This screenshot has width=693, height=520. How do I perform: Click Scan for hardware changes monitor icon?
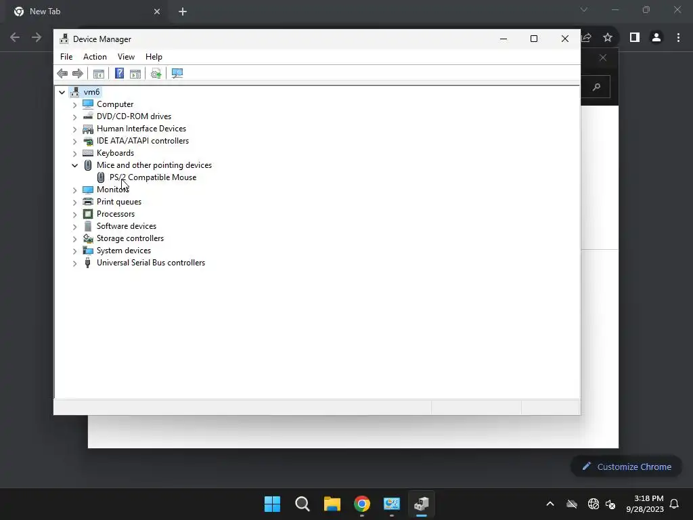coord(177,73)
